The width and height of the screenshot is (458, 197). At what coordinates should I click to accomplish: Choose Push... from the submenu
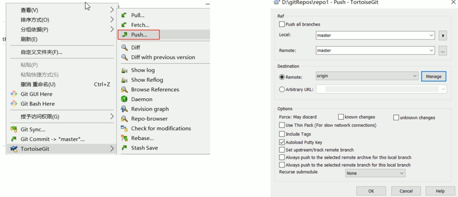tap(139, 35)
